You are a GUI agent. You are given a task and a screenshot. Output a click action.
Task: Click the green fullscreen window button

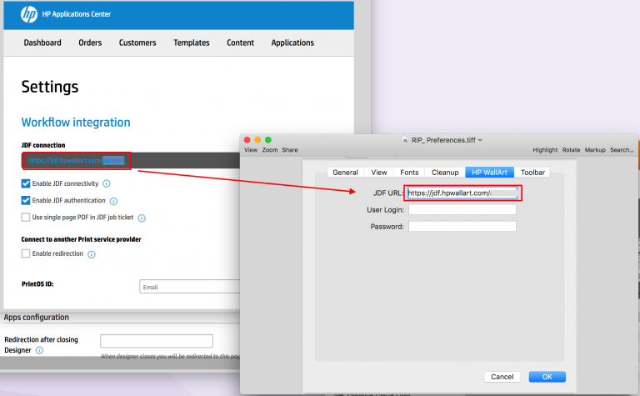268,139
